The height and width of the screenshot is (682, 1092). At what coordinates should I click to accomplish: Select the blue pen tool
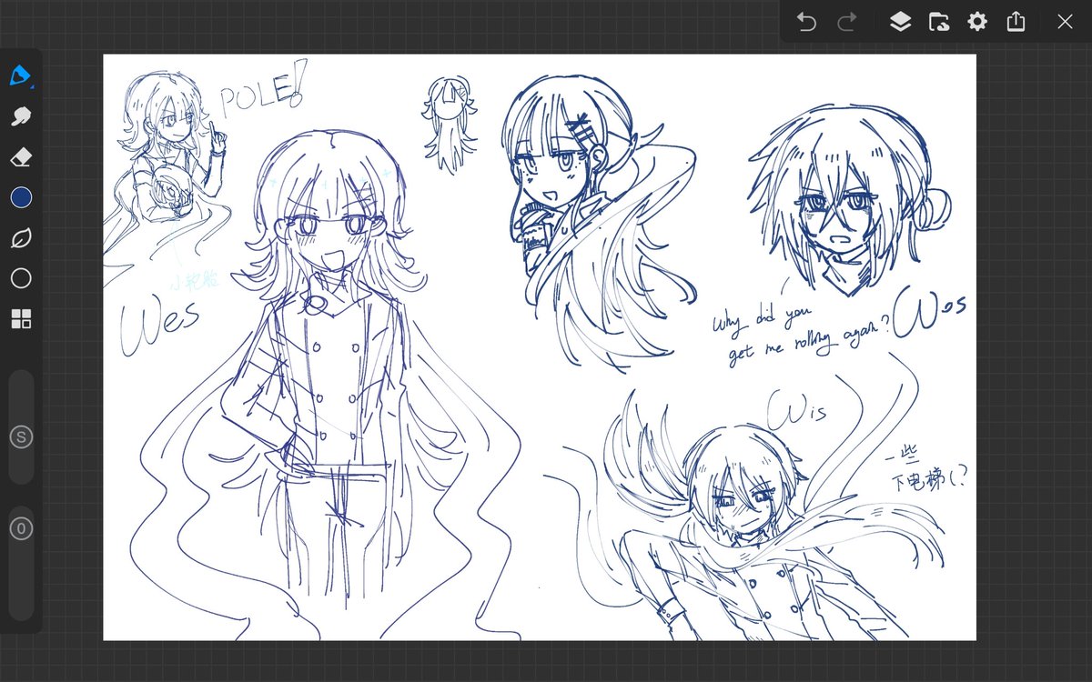(21, 75)
